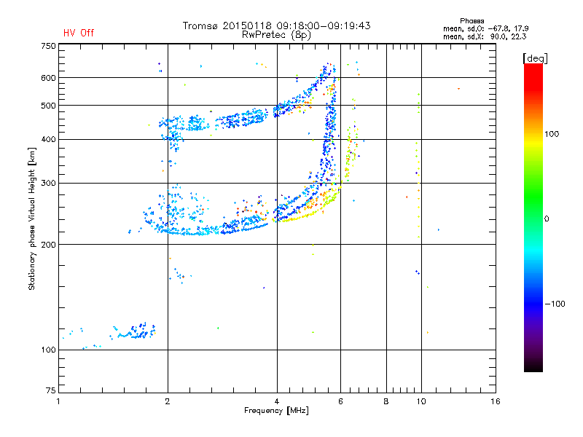This screenshot has height=437, width=583.
Task: Click the 200 tick label on height axis
Action: [x=48, y=245]
